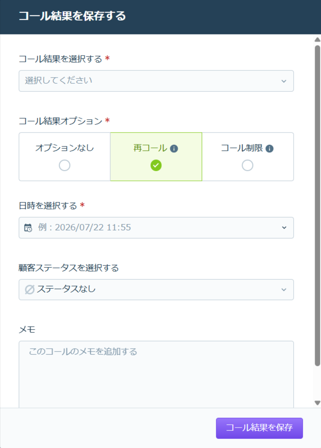Focus the メモ text area

pos(156,374)
